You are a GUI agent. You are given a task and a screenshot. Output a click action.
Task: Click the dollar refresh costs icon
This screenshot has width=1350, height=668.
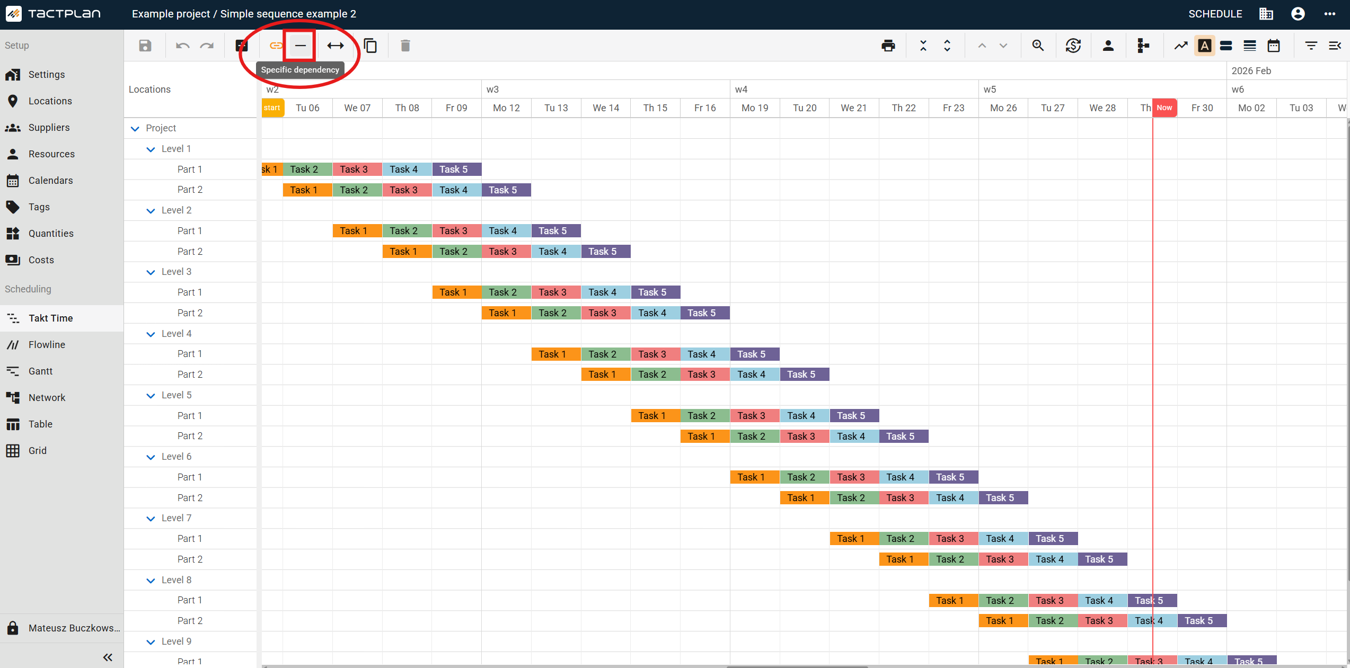(1073, 46)
